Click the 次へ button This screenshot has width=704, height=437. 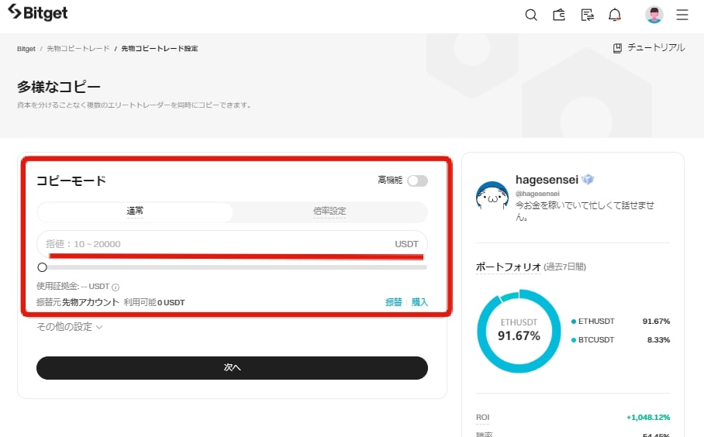tap(232, 367)
